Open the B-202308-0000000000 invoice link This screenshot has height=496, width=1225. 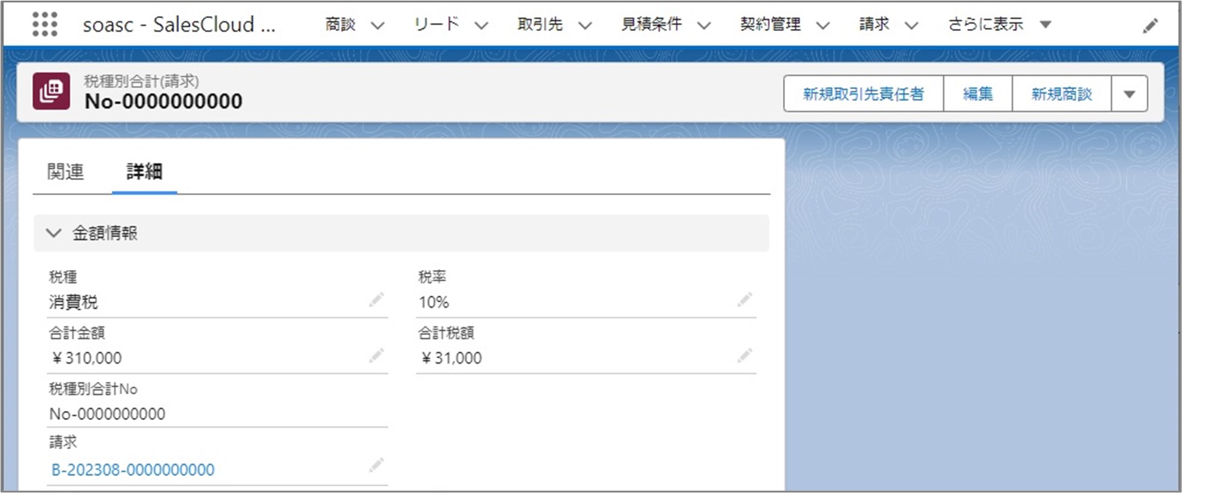[133, 469]
